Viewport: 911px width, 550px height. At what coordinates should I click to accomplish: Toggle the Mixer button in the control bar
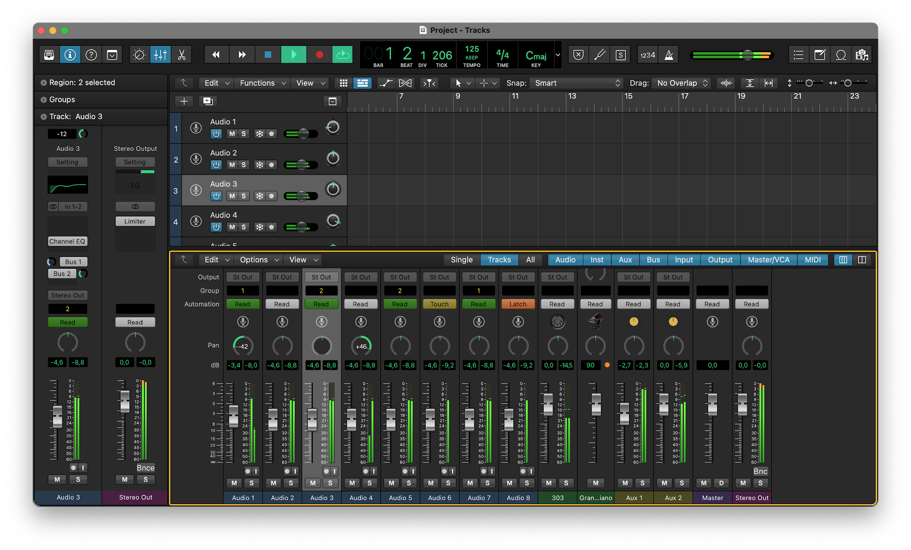(x=160, y=55)
